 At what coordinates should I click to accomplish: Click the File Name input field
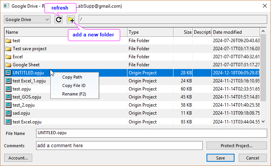(151, 133)
